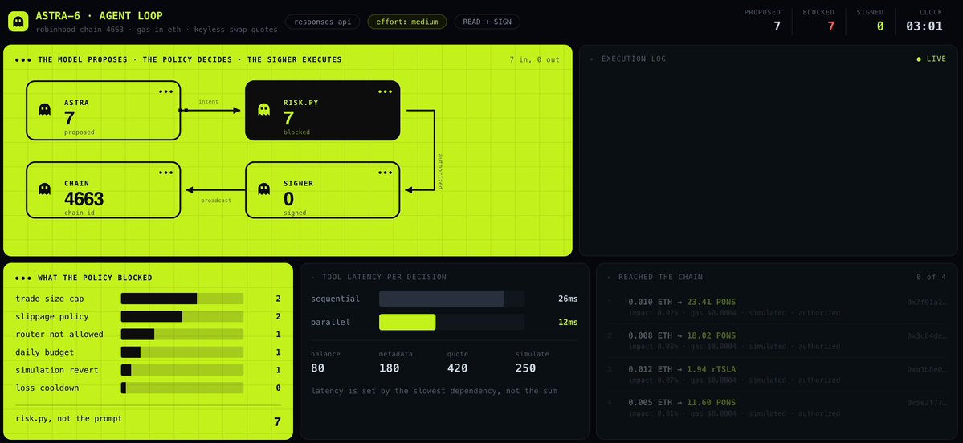Click the quote 420 latency value
Viewport: 963px width, 443px height.
(458, 368)
